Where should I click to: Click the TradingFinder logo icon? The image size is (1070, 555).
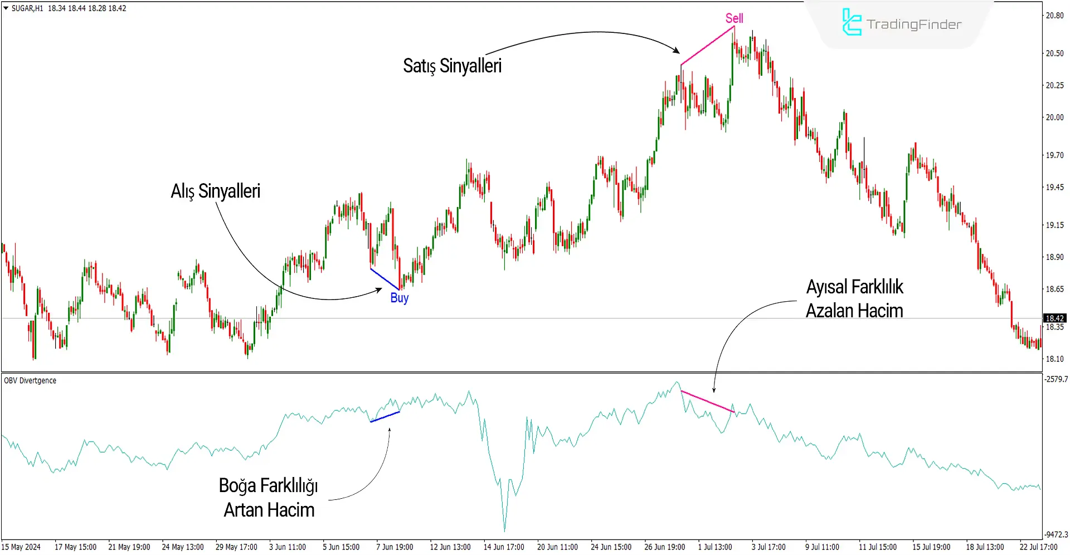[851, 23]
